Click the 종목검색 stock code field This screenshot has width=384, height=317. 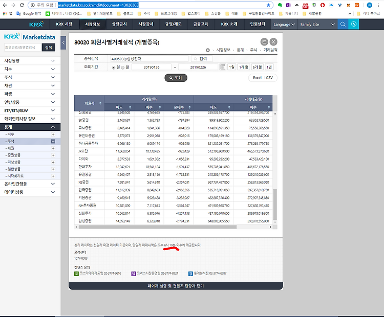[149, 59]
